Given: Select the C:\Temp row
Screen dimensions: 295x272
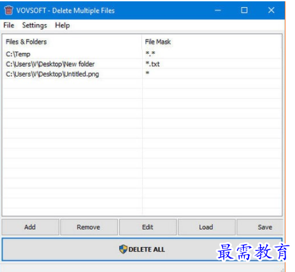Looking at the screenshot, I should [x=142, y=54].
